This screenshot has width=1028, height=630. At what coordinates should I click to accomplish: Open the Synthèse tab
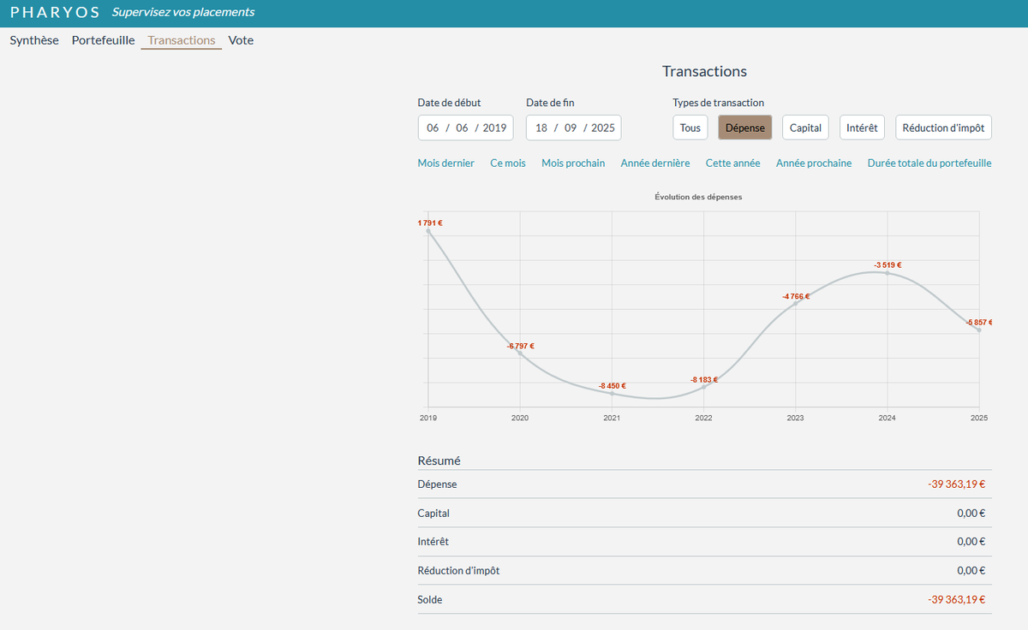pos(34,40)
